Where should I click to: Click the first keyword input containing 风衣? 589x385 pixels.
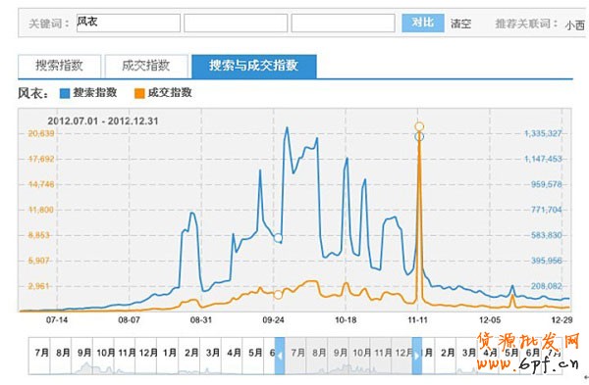(x=129, y=23)
